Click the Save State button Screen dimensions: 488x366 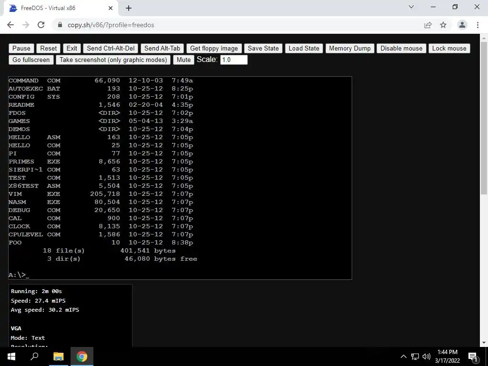click(x=263, y=48)
